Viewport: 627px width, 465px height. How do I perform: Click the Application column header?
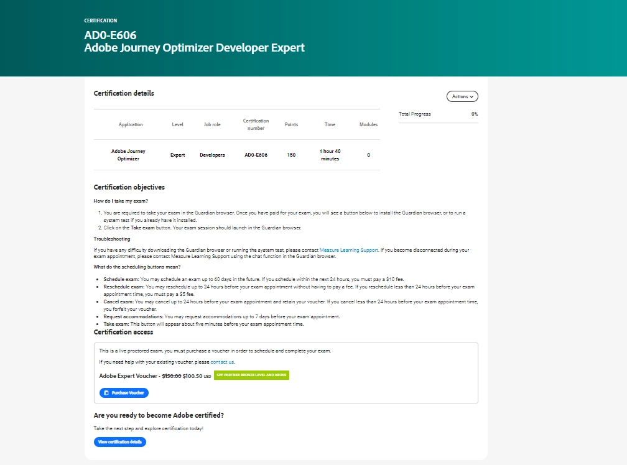(x=131, y=124)
